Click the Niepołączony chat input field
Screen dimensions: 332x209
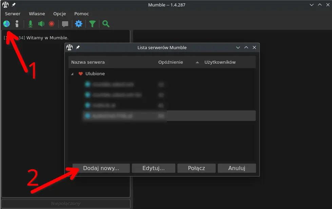(x=66, y=204)
